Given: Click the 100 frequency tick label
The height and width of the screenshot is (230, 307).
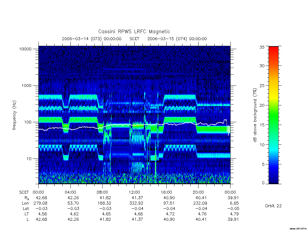Looking at the screenshot, I should [27, 122].
